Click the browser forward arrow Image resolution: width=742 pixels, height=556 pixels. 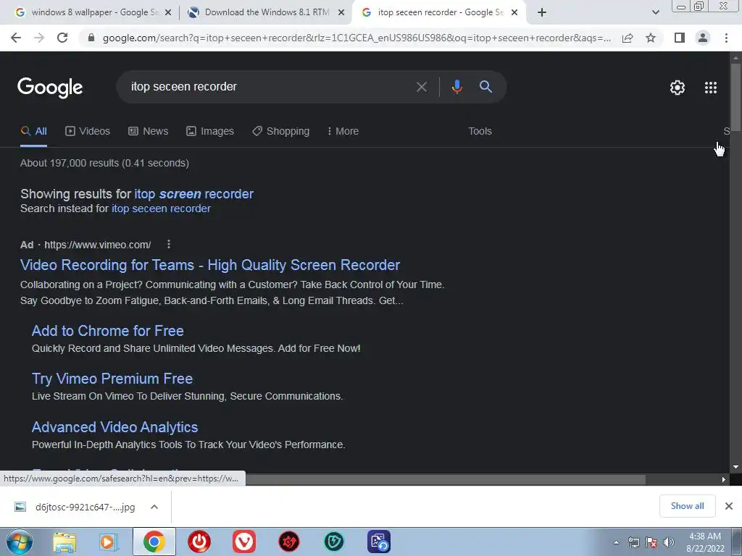tap(39, 38)
